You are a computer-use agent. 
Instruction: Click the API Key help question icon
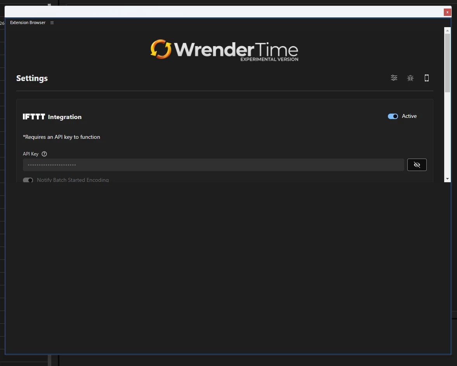point(44,154)
